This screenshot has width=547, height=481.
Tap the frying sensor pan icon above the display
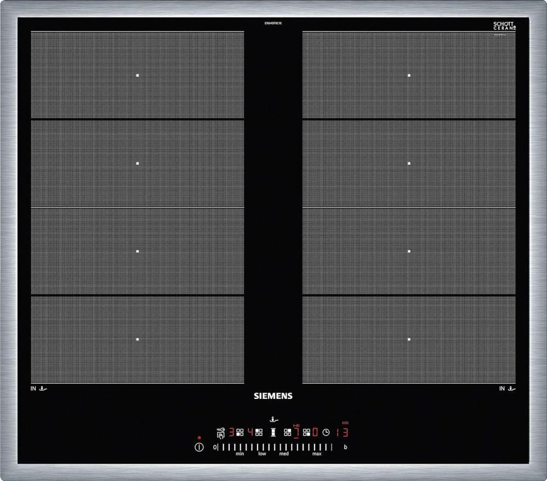coord(274,419)
